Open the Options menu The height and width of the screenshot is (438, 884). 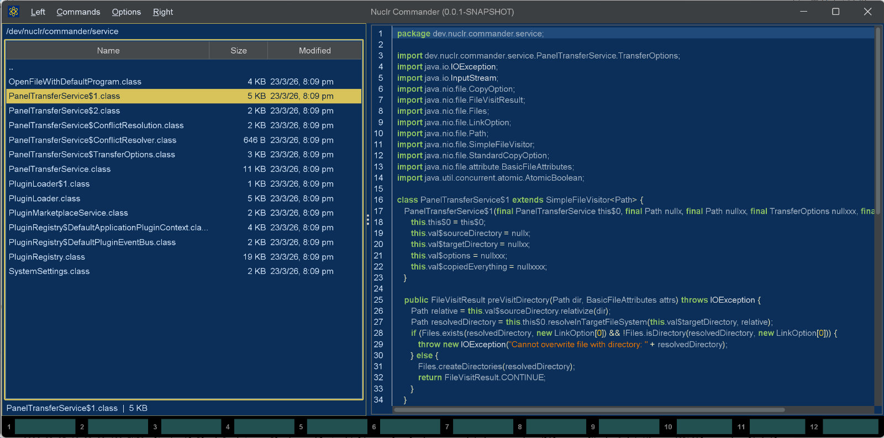pos(127,12)
